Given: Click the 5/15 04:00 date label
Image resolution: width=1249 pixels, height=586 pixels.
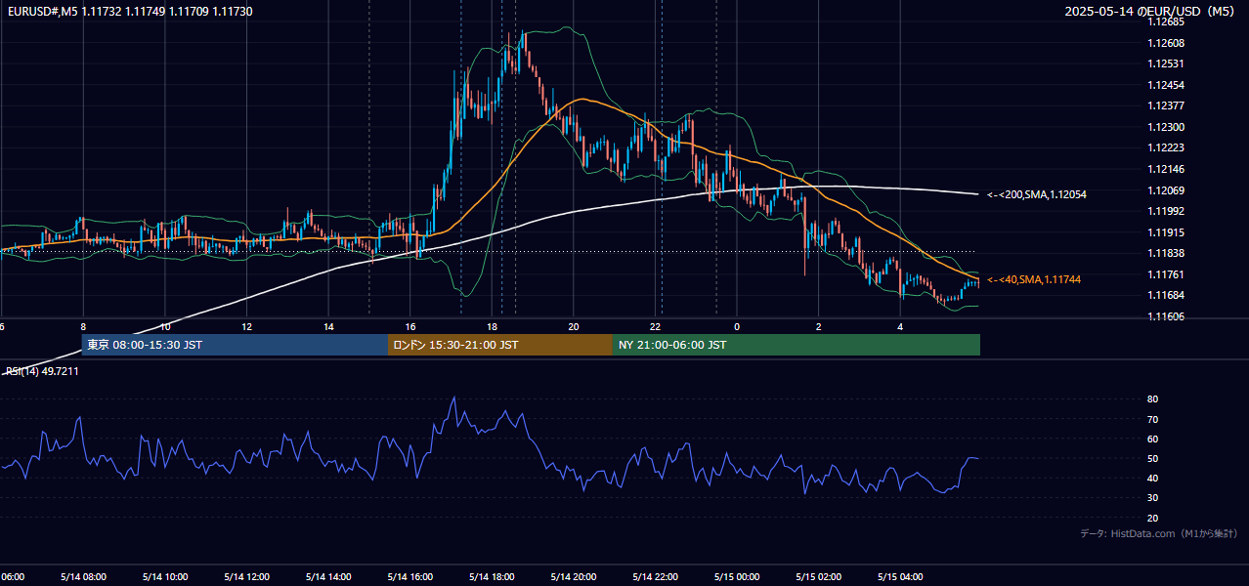Looking at the screenshot, I should click(x=901, y=576).
